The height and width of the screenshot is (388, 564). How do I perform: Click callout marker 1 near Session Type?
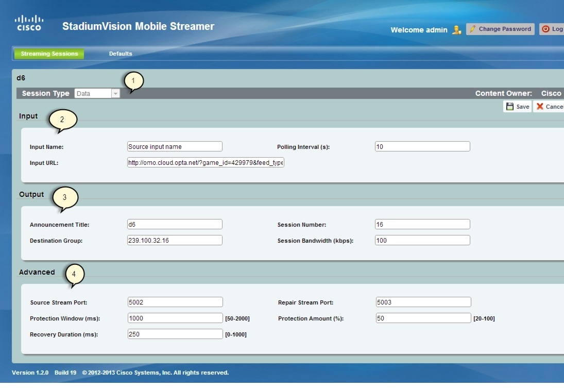tap(133, 81)
